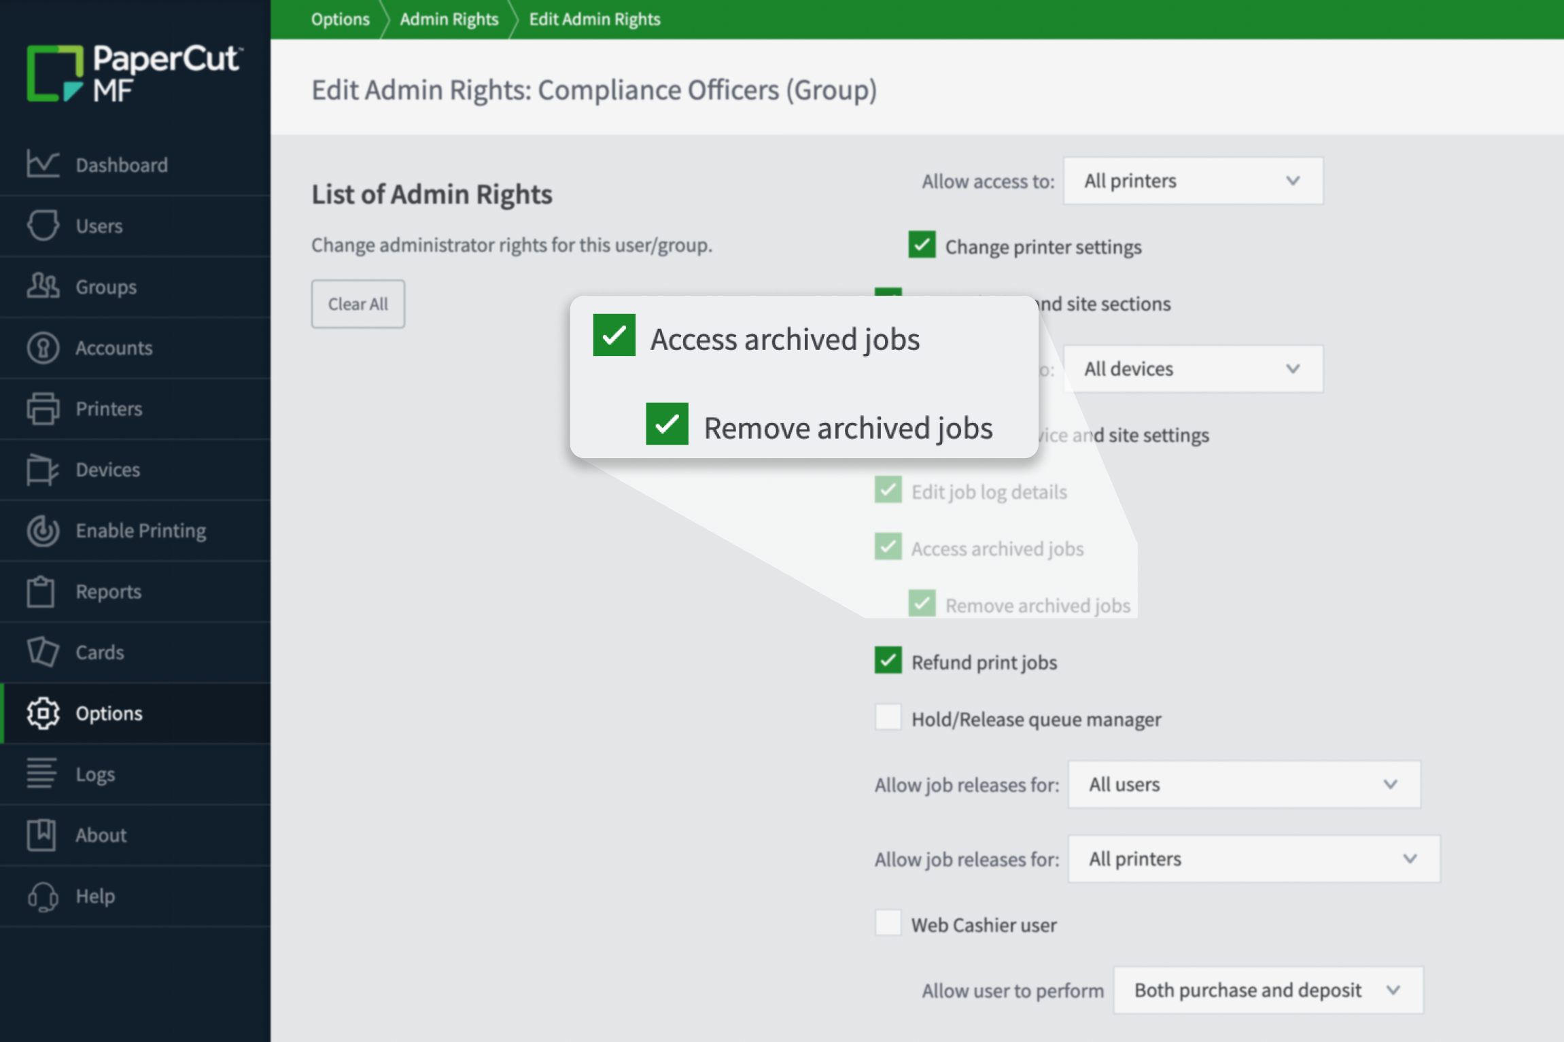This screenshot has height=1042, width=1564.
Task: Click the Clear All button
Action: coord(358,304)
